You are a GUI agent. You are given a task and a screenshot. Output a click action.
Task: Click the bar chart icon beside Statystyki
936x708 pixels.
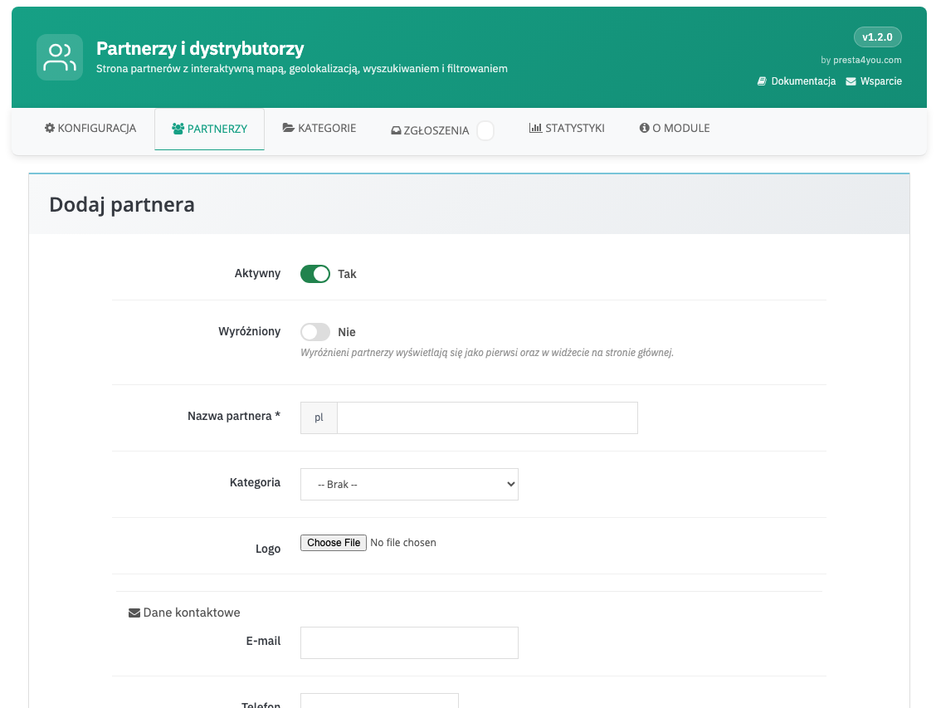click(x=535, y=128)
